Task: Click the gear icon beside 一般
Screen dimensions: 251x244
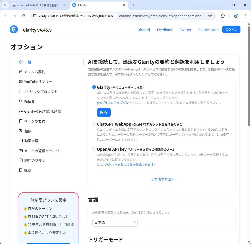Action: (21, 62)
